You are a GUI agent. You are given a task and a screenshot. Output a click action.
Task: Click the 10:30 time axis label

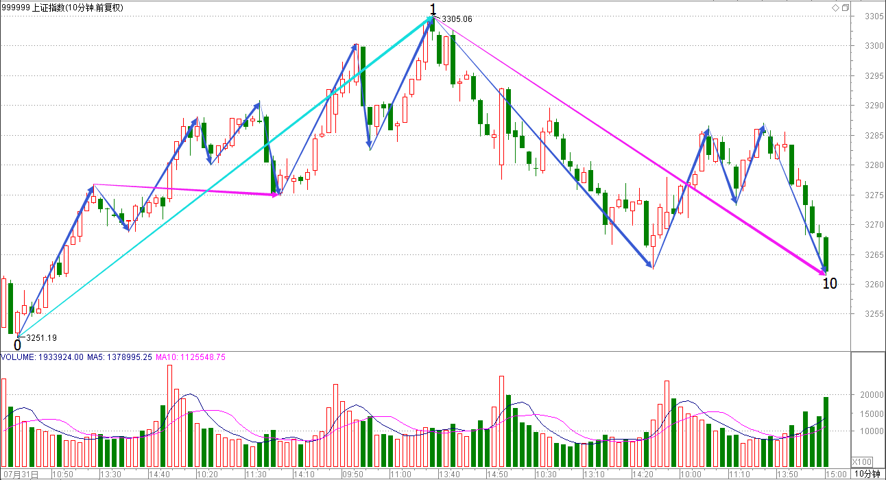[546, 474]
